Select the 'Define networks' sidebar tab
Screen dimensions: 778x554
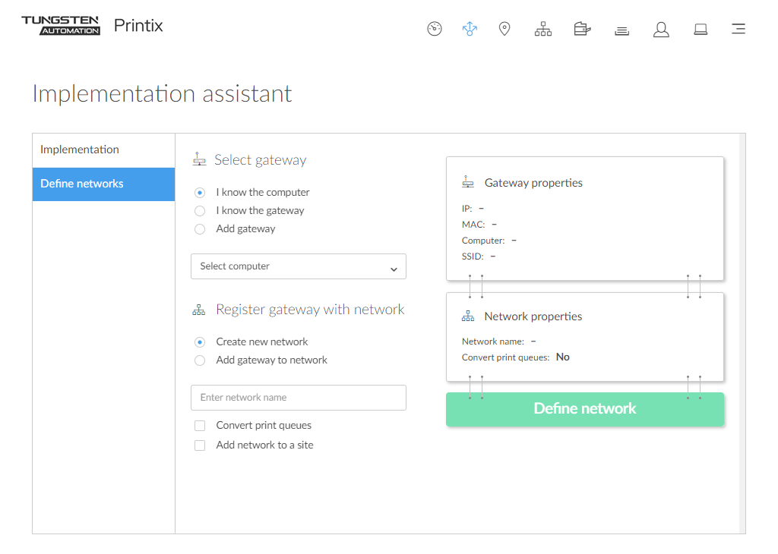103,184
